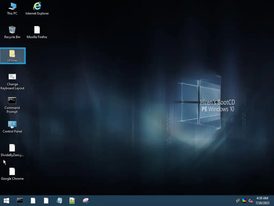This screenshot has height=206, width=274.
Task: Select the Google Chrome desktop shortcut
Action: 12,174
